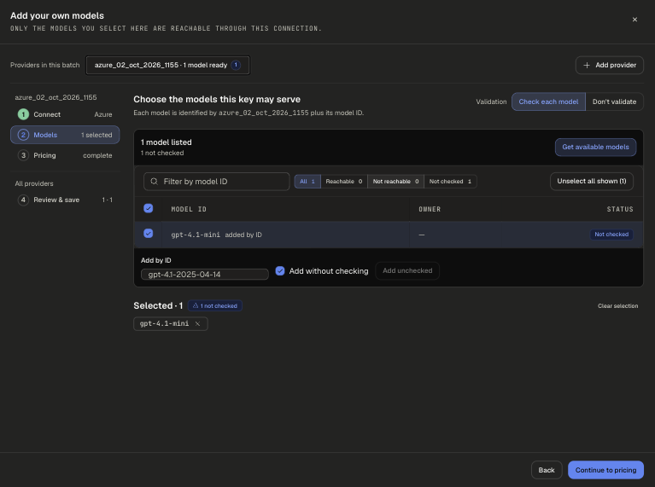Go to Review & save step
Screen dimensions: 655x487
[x=65, y=200]
